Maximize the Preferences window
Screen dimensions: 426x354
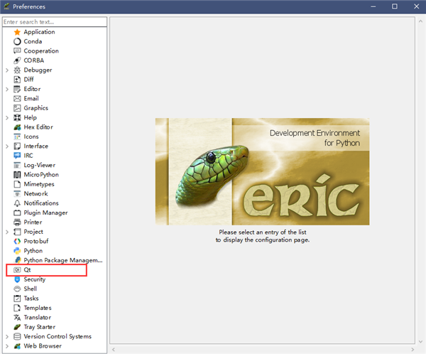point(395,6)
